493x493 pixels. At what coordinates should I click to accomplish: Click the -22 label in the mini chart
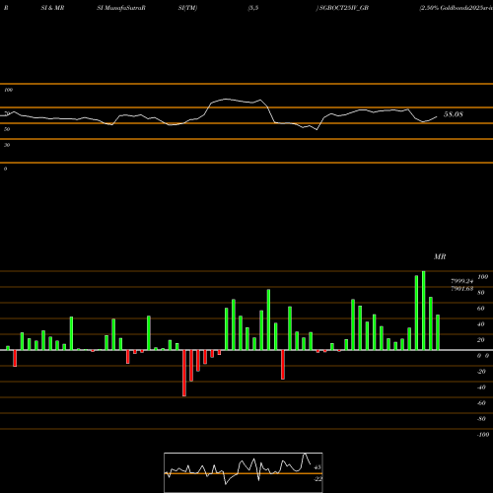point(317,479)
